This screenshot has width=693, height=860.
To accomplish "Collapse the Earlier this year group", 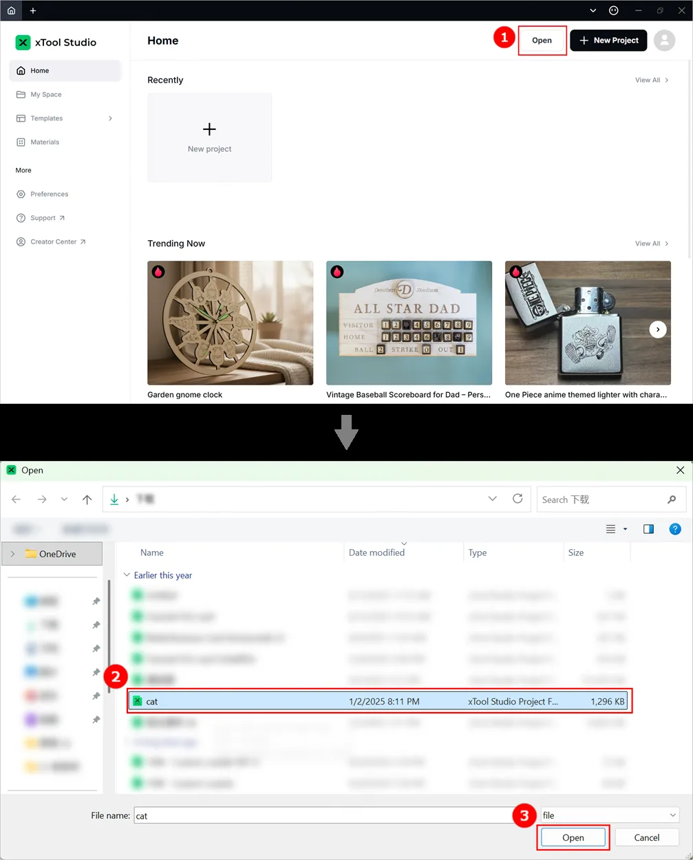I will coord(127,575).
